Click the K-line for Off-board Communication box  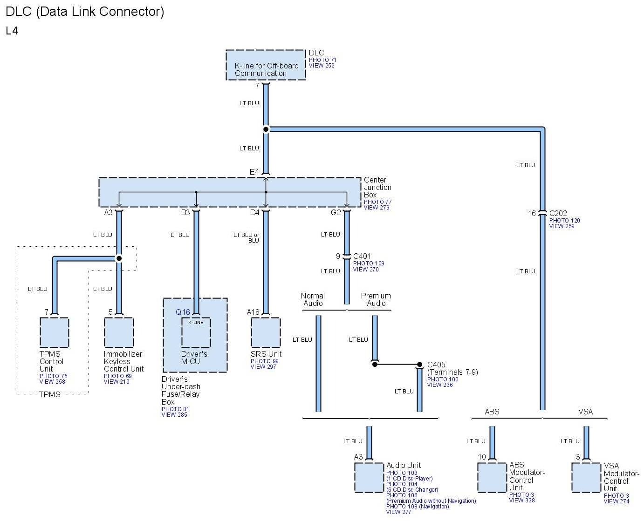click(266, 65)
